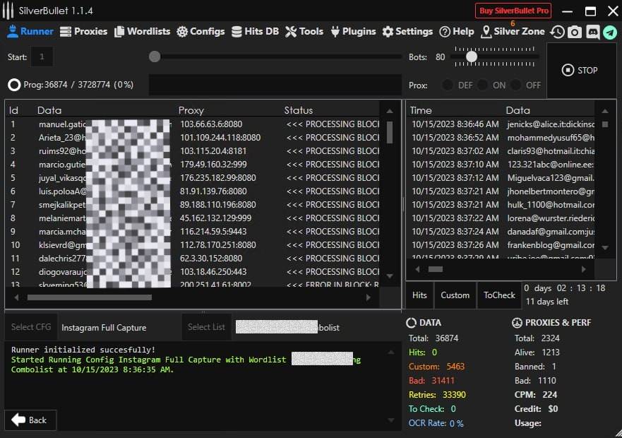This screenshot has height=438, width=622.
Task: Select the OFF proxy mode radio button
Action: (517, 85)
